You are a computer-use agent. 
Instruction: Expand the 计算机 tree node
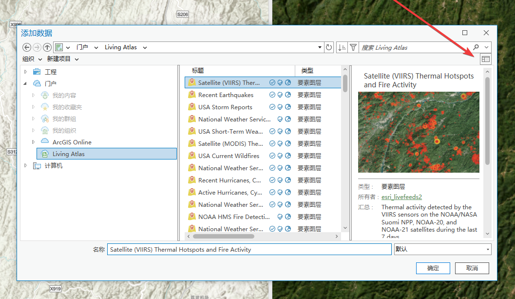(26, 165)
